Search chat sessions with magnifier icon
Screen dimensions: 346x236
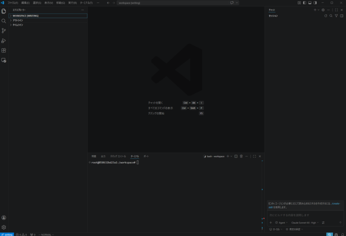[x=331, y=16]
